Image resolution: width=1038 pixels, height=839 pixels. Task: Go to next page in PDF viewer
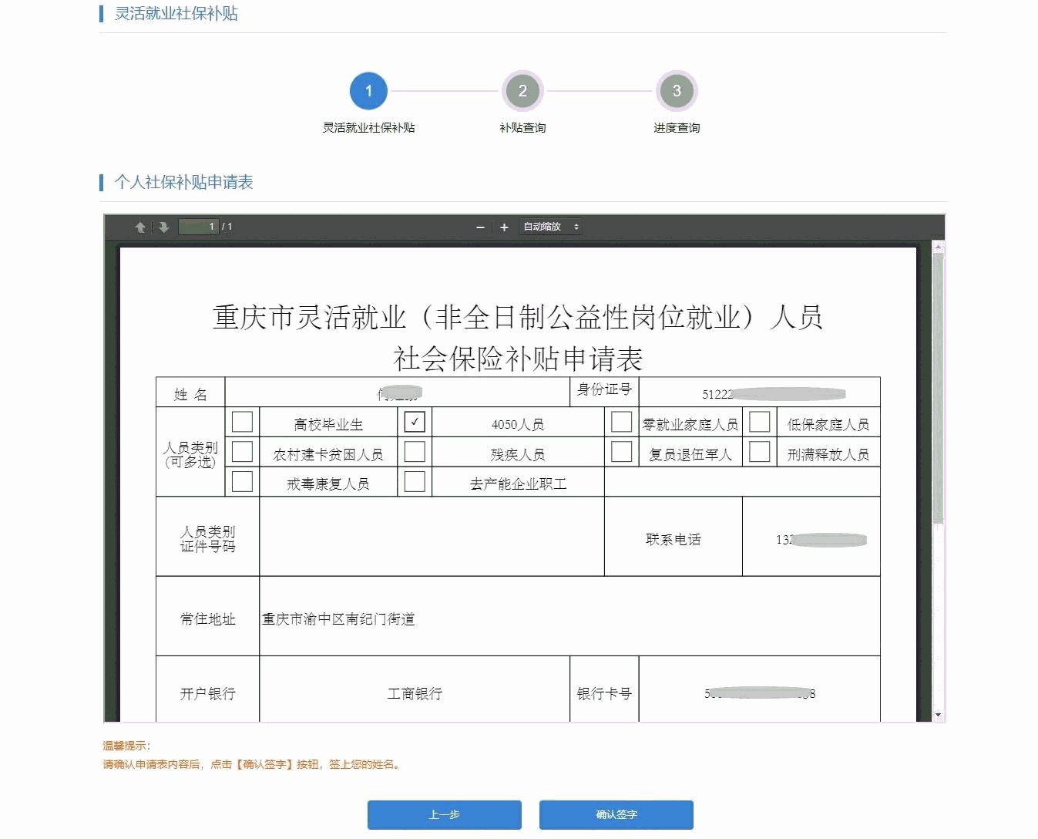click(163, 227)
